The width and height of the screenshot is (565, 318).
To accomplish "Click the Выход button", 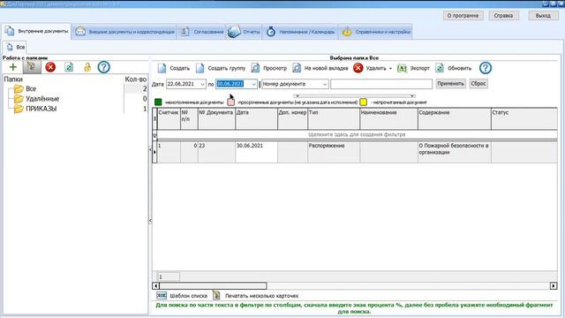I will 543,16.
